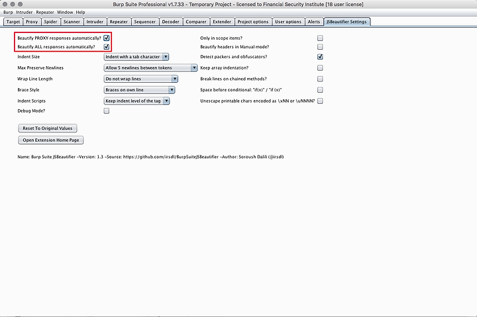Switch to the Alerts tab

tap(314, 22)
